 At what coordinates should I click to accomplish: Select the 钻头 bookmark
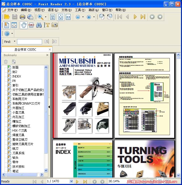[15, 157]
